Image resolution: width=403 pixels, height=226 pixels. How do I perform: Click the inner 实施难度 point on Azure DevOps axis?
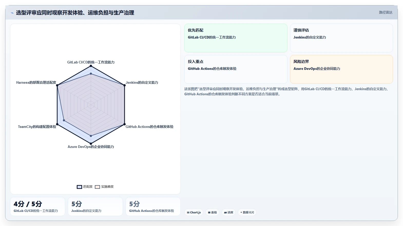[x=91, y=136]
